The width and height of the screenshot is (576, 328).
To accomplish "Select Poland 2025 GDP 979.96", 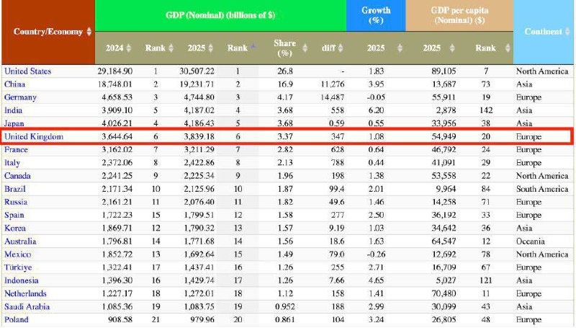I will pyautogui.click(x=202, y=319).
